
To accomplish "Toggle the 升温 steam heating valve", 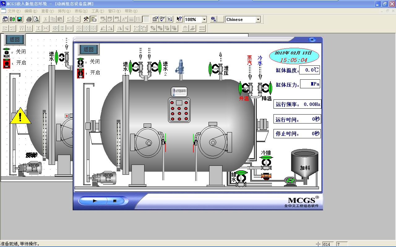I will 245,88.
